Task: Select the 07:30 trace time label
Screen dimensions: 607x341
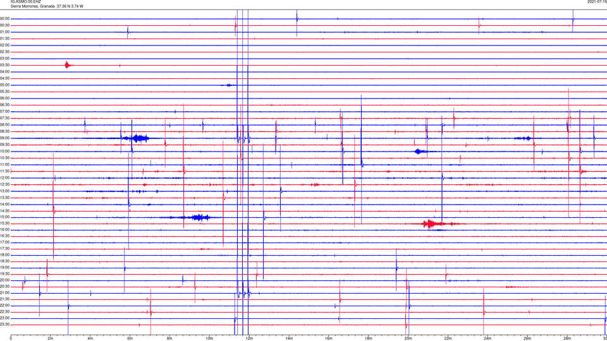Action: coord(5,118)
